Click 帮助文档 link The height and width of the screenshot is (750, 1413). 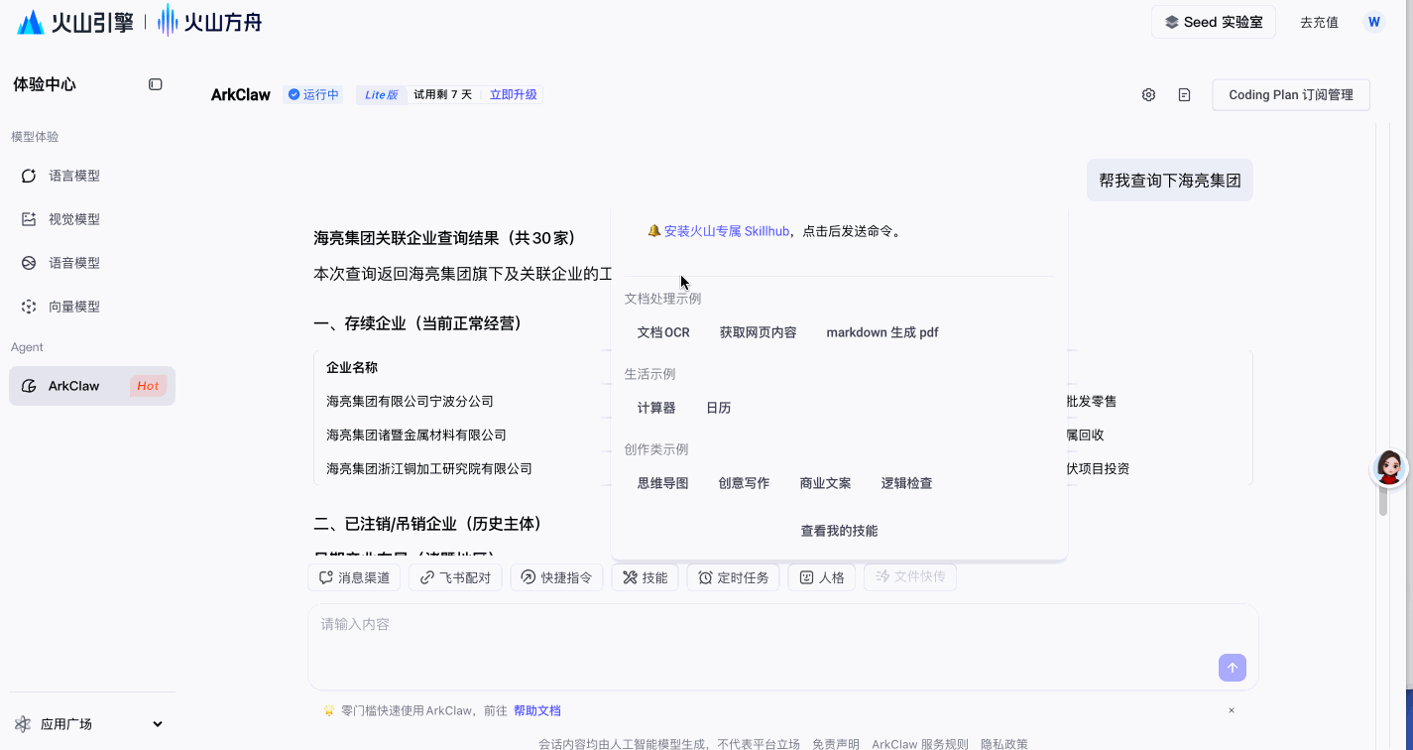537,710
